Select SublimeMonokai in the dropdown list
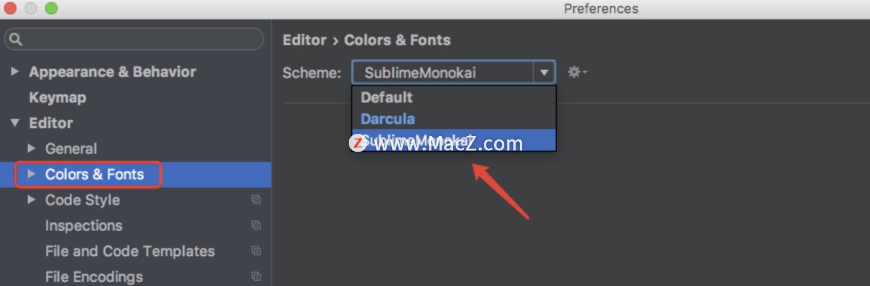The height and width of the screenshot is (286, 870). (x=453, y=140)
